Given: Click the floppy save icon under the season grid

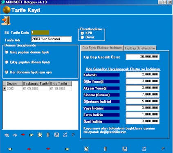Looking at the screenshot, I should [56, 135].
